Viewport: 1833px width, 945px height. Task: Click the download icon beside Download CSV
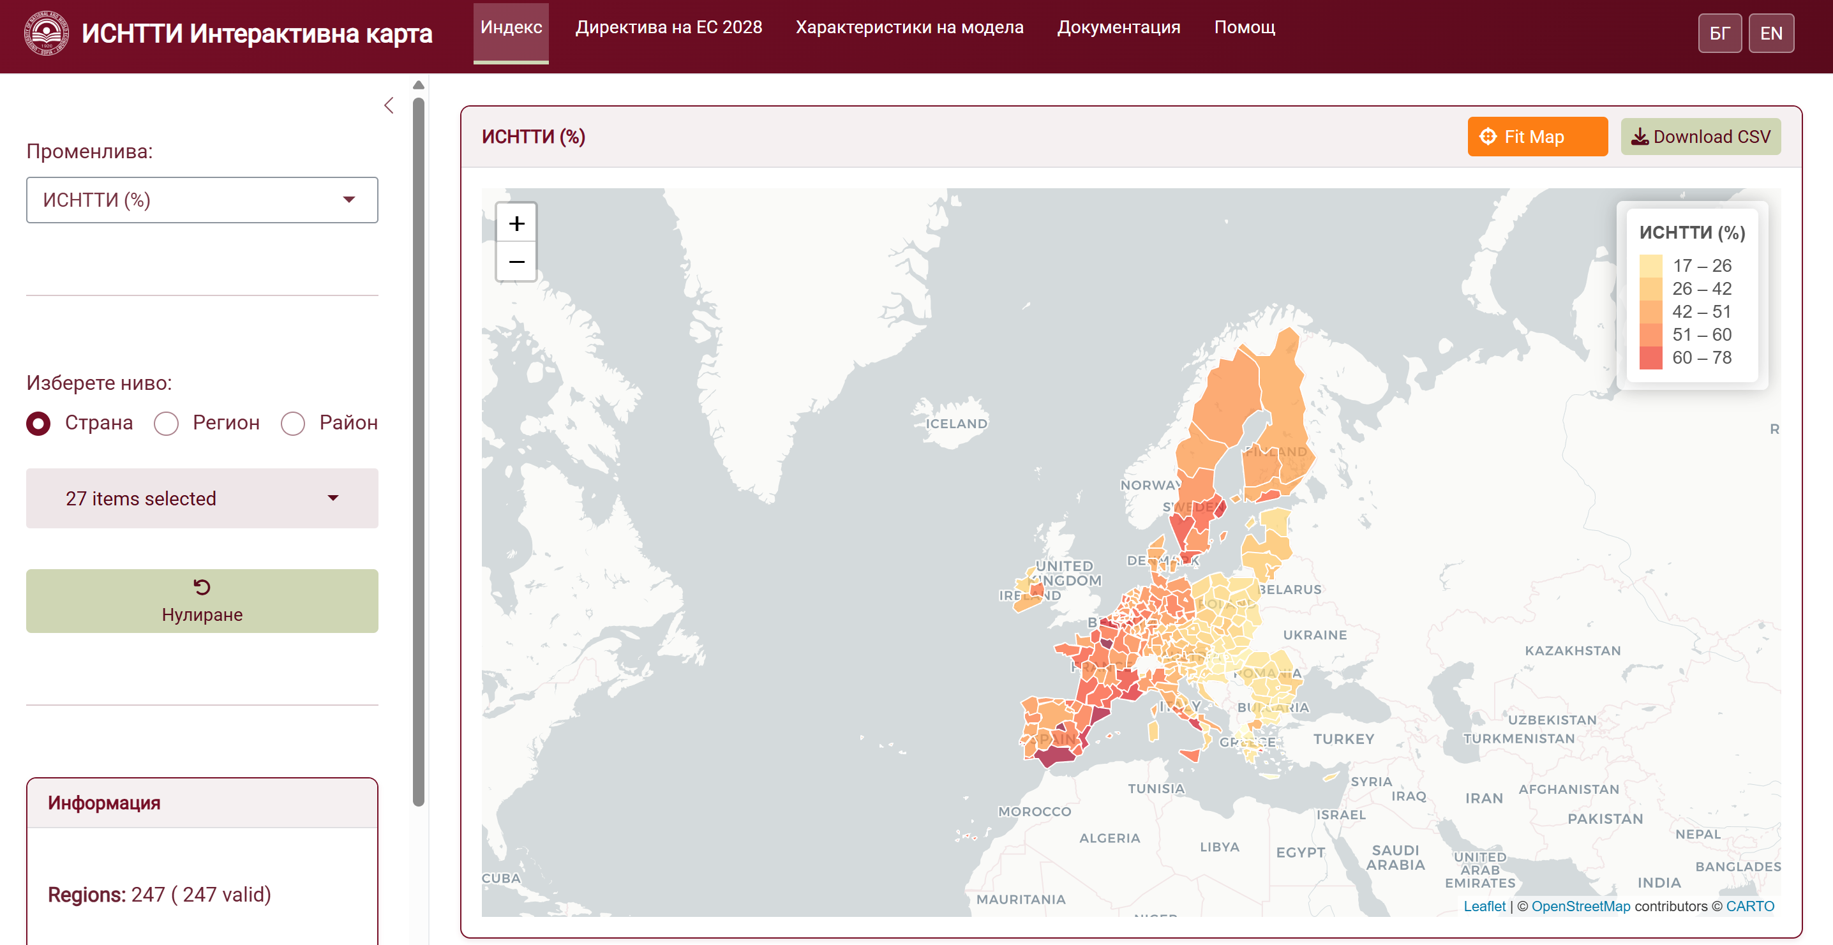[x=1640, y=137]
